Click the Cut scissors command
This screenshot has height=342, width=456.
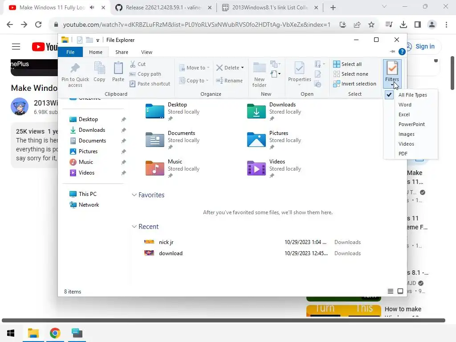(x=138, y=64)
